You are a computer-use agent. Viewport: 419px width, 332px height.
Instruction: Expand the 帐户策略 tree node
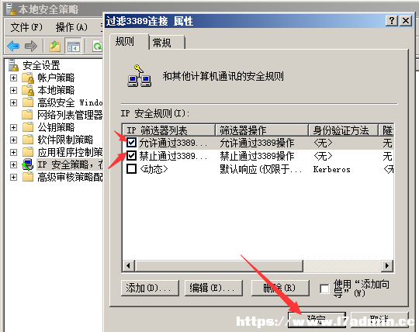click(x=13, y=78)
